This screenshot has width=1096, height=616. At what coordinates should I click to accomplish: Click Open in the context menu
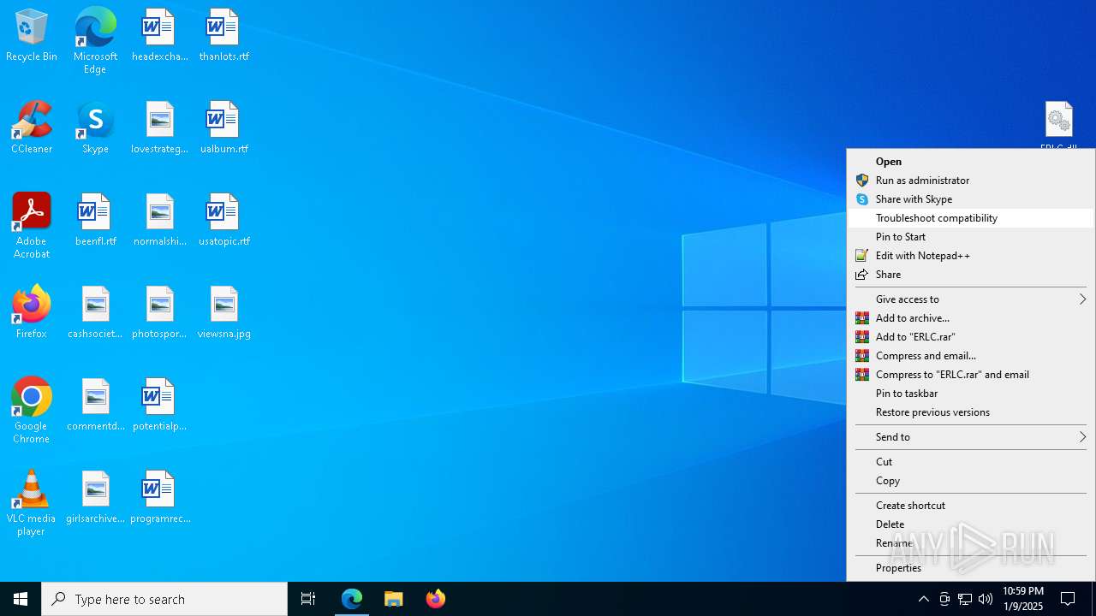coord(970,162)
